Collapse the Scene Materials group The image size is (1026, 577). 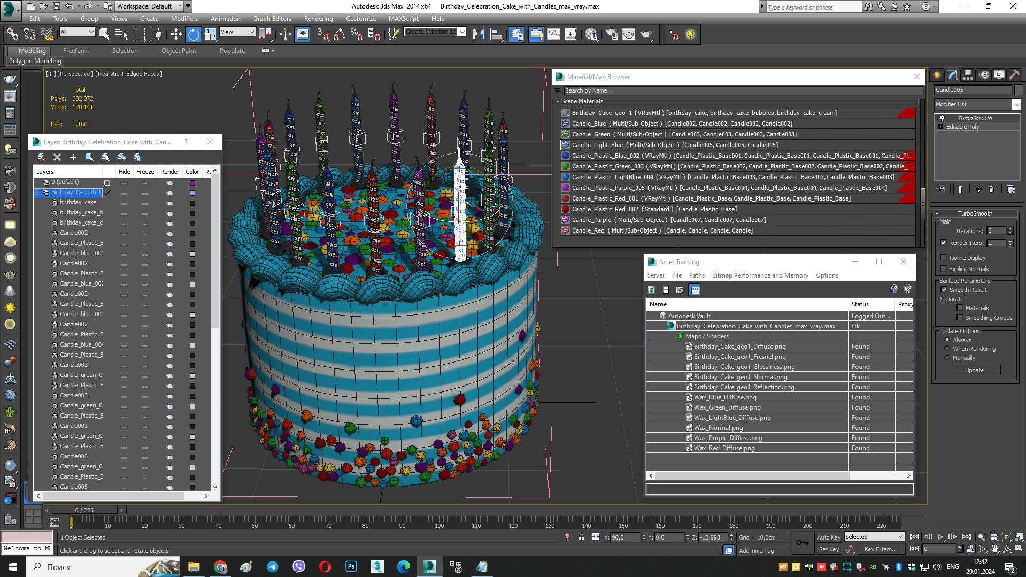click(x=557, y=101)
